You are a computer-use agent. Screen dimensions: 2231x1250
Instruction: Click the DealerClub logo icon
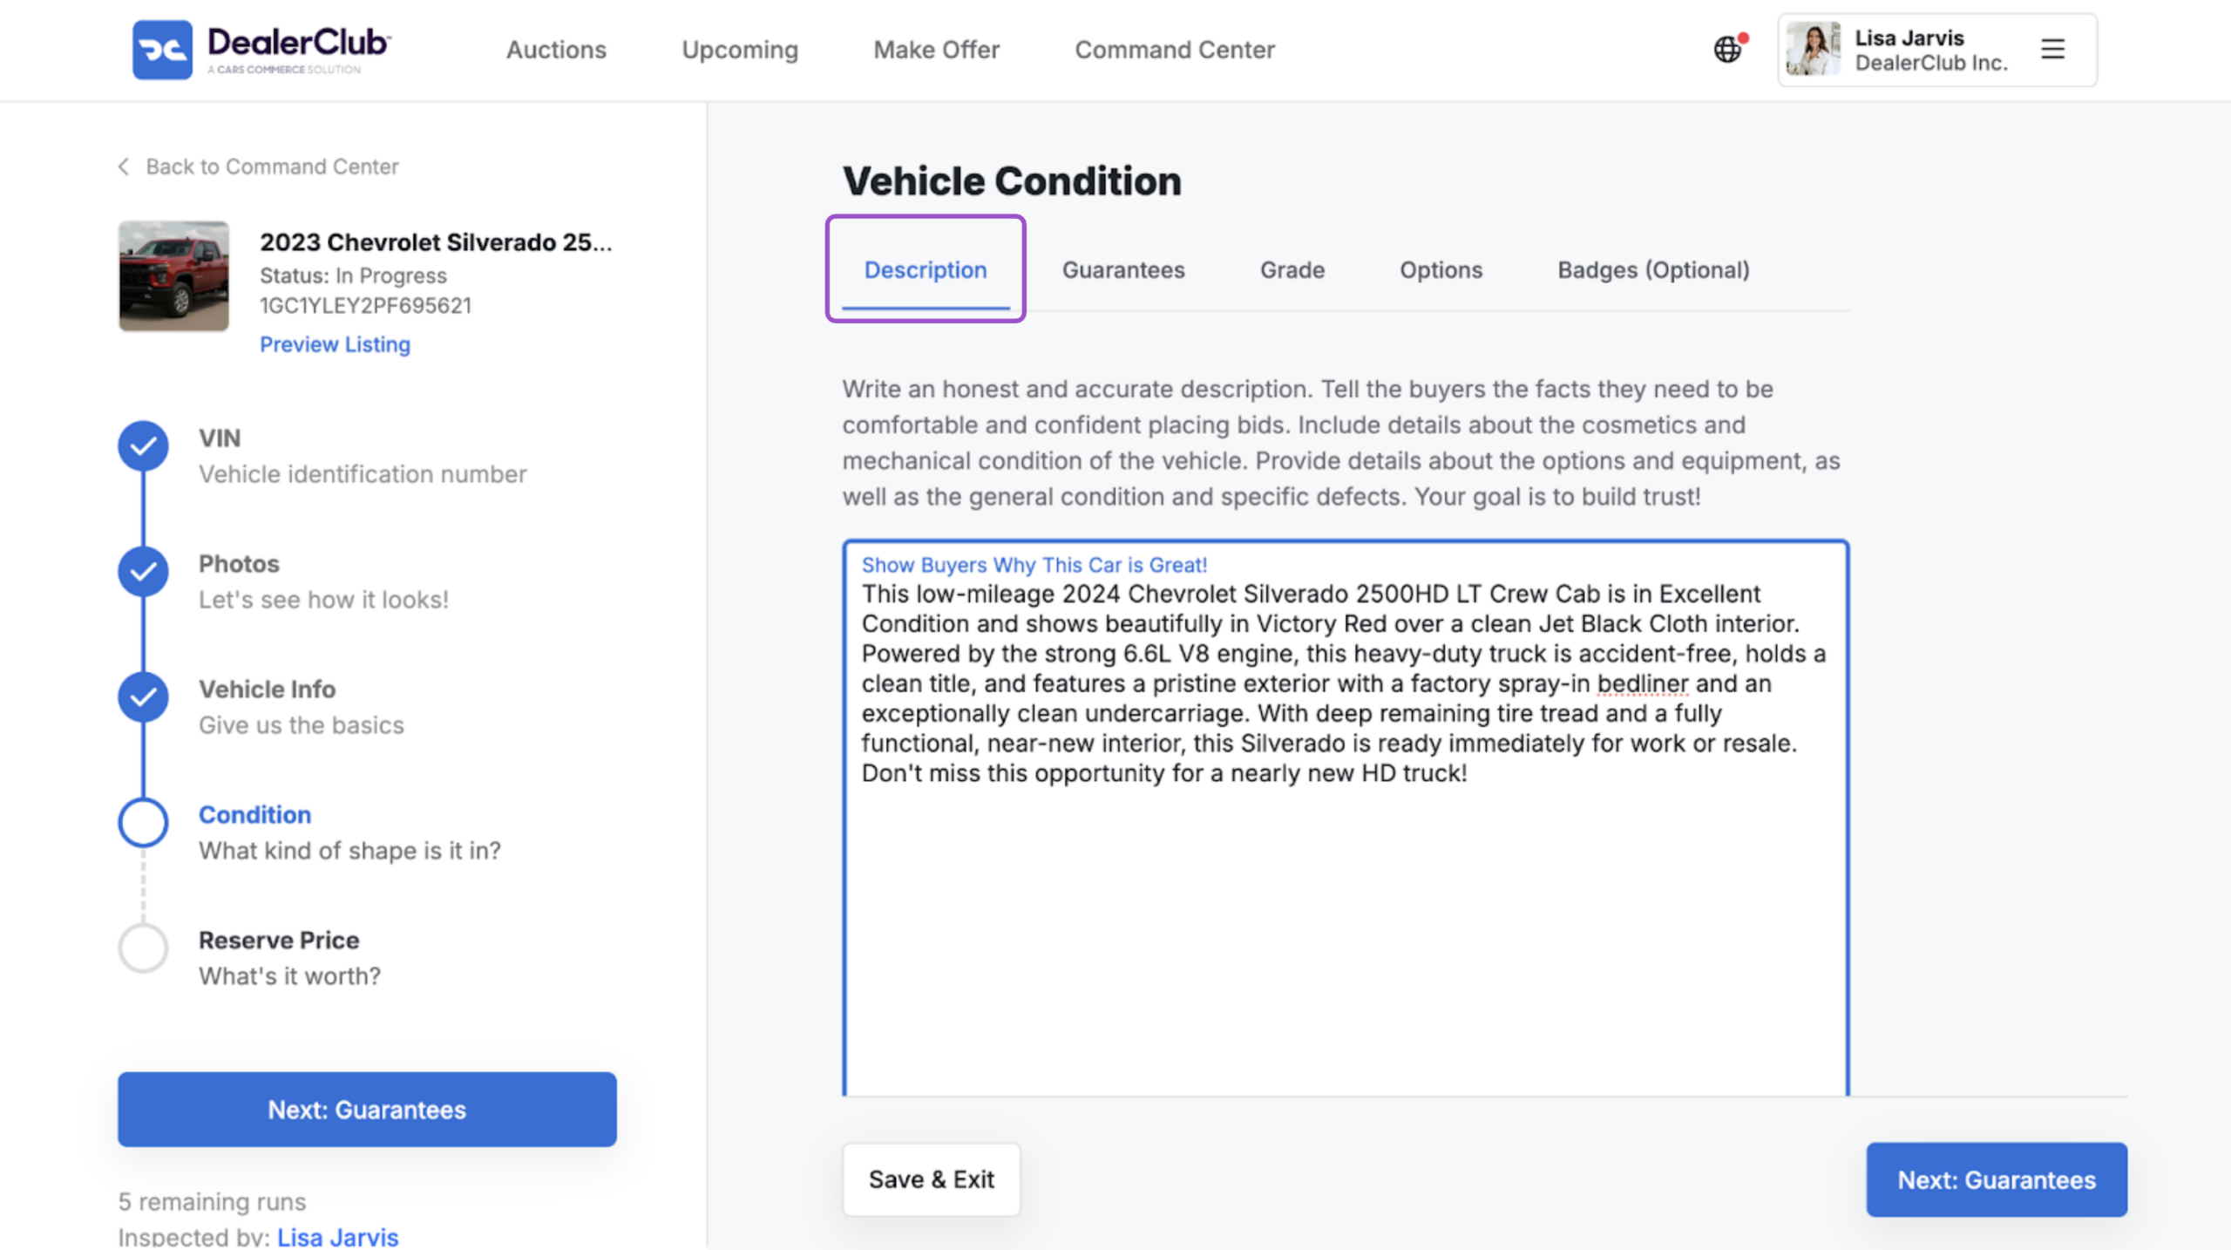(162, 50)
